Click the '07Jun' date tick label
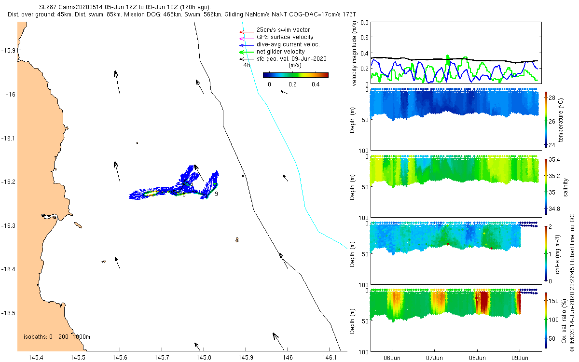The image size is (579, 362). click(435, 357)
